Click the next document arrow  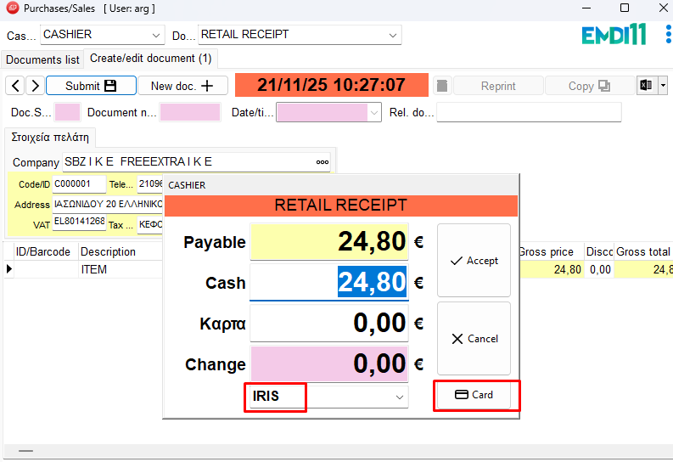[x=35, y=86]
